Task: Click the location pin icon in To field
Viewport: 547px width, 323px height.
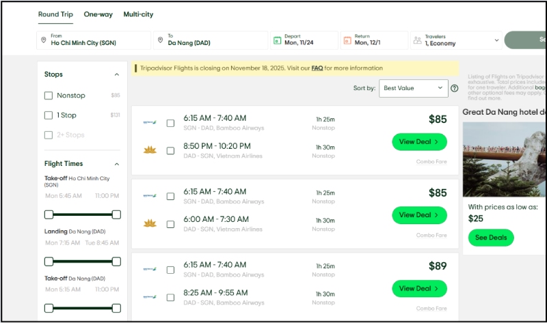Action: coord(161,40)
